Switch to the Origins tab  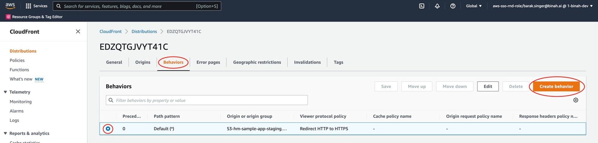(x=143, y=62)
